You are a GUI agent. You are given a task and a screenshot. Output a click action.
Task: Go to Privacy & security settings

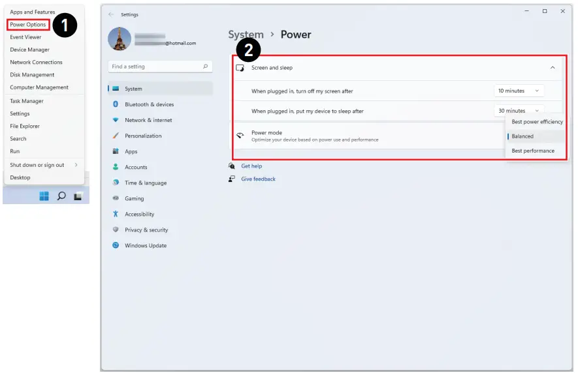pos(146,230)
